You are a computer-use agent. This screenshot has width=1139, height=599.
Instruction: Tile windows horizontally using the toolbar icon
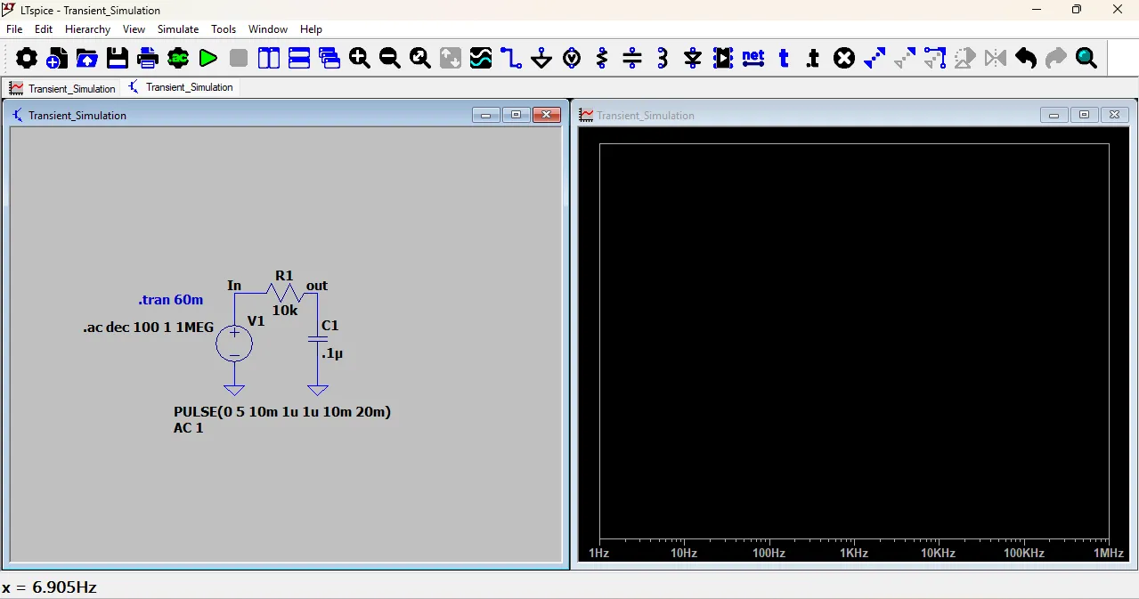pos(299,59)
